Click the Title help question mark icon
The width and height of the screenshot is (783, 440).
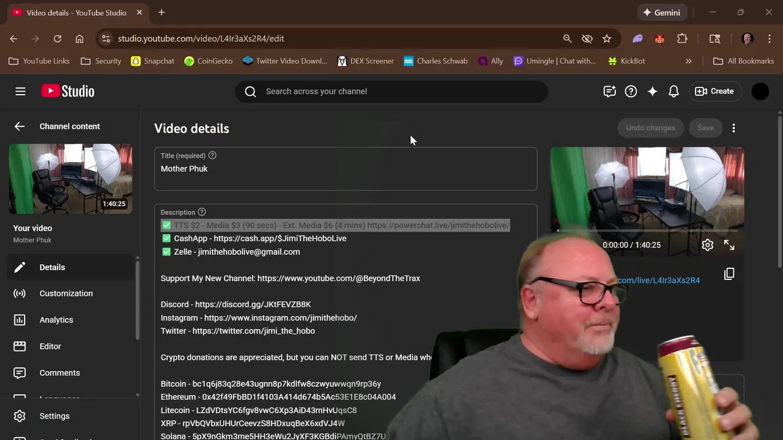click(212, 156)
